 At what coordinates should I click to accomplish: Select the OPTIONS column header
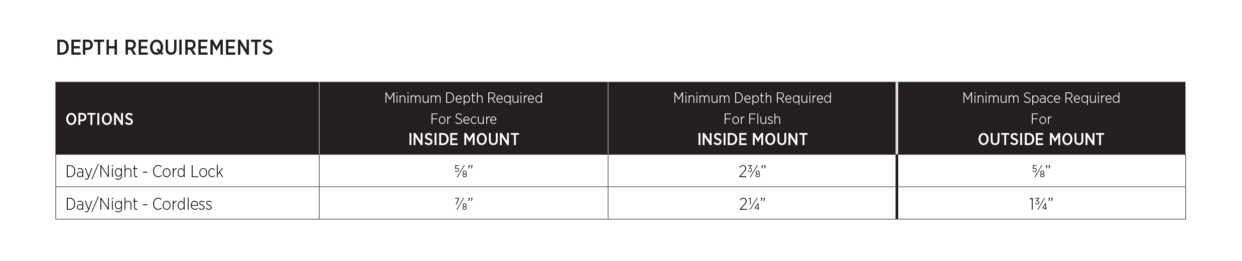(99, 119)
